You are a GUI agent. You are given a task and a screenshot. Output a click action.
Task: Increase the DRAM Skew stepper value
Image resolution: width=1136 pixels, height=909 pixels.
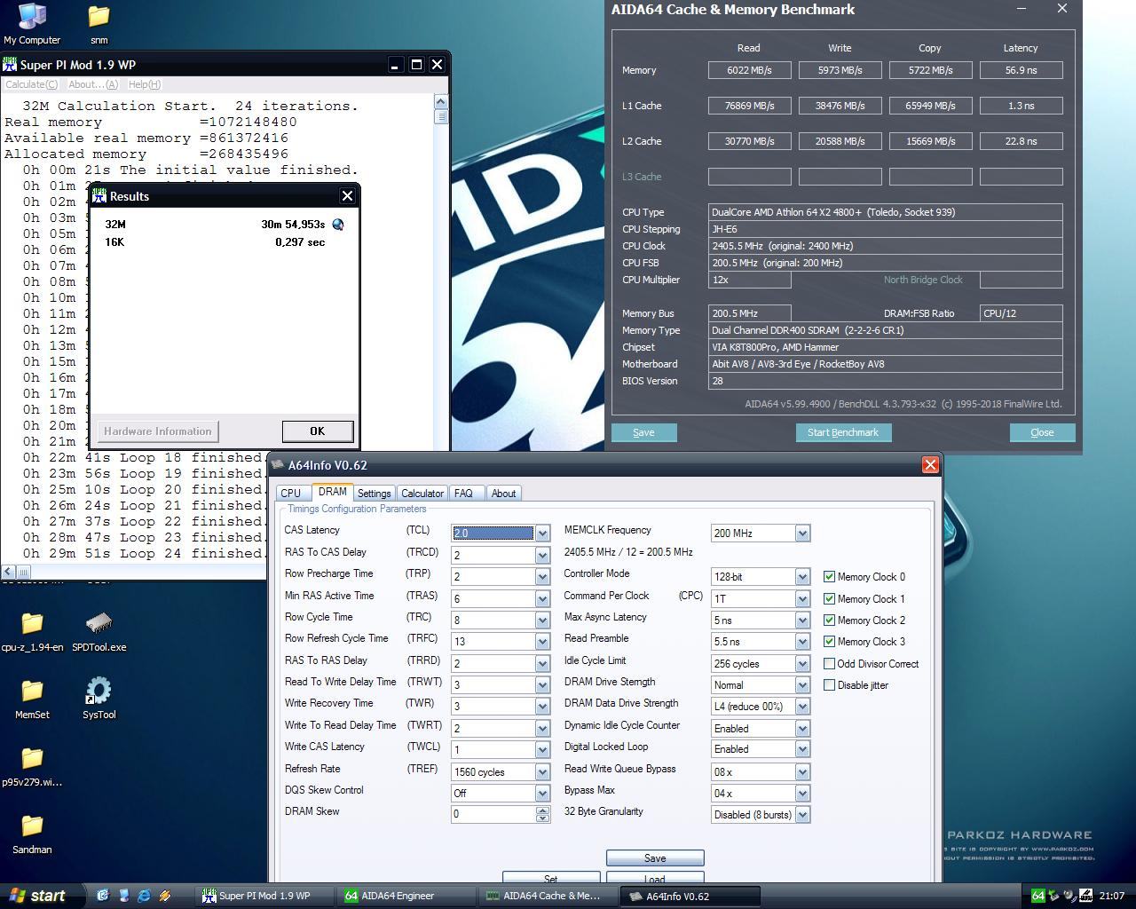(542, 810)
